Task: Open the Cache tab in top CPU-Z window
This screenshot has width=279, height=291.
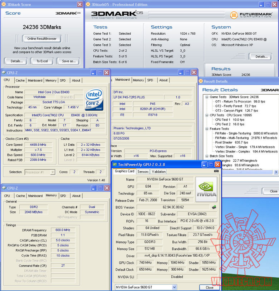Action: 20,80
